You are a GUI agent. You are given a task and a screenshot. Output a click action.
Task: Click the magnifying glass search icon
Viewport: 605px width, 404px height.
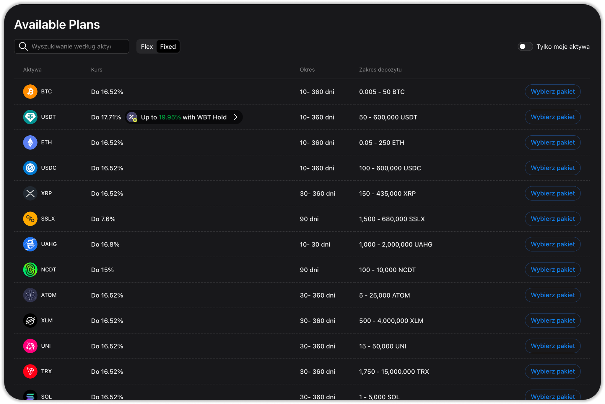pos(23,47)
